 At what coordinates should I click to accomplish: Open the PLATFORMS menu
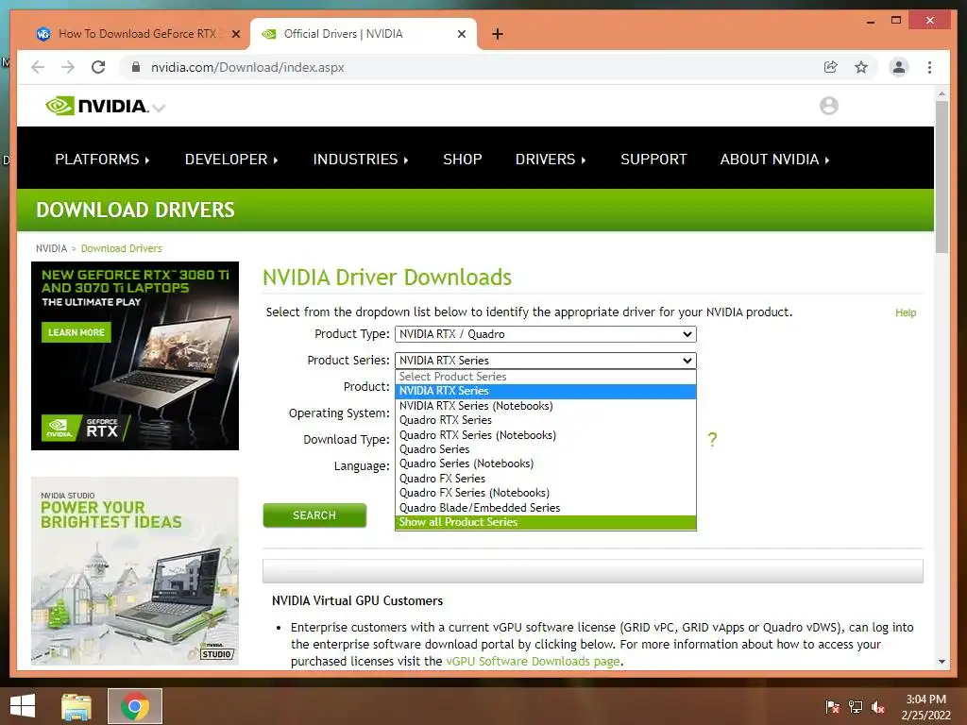point(102,159)
